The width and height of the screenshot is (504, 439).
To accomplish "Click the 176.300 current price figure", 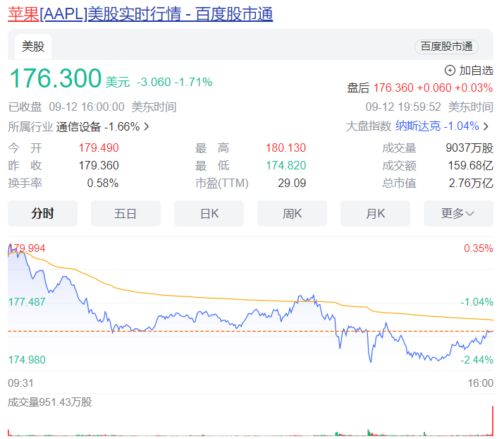I will coord(55,79).
